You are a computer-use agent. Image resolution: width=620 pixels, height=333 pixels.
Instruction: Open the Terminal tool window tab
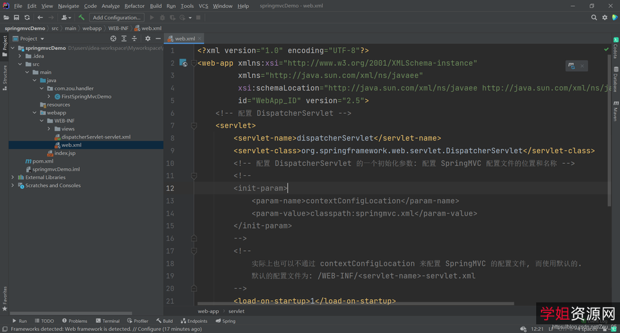tap(107, 321)
